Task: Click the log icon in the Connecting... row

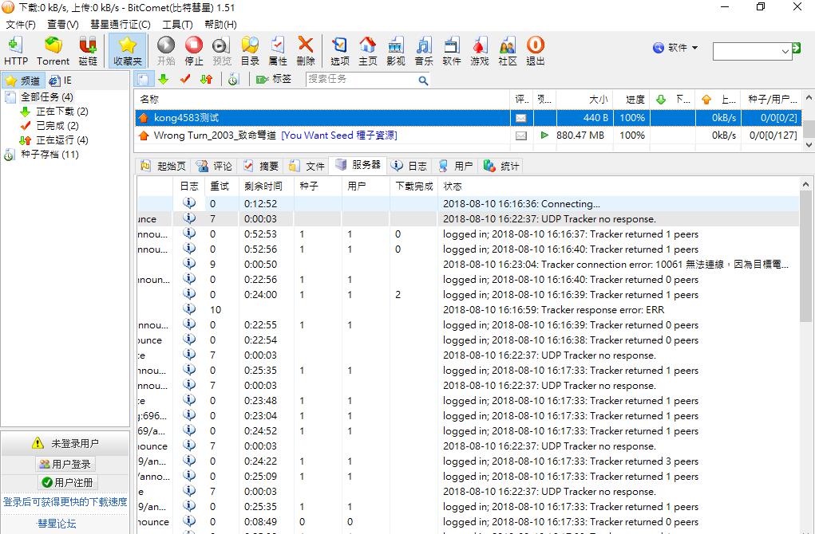Action: tap(189, 203)
